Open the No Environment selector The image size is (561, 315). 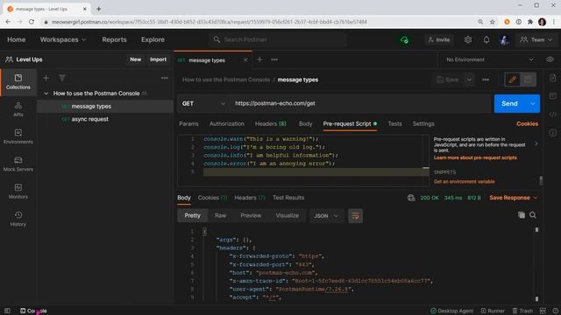(x=490, y=59)
